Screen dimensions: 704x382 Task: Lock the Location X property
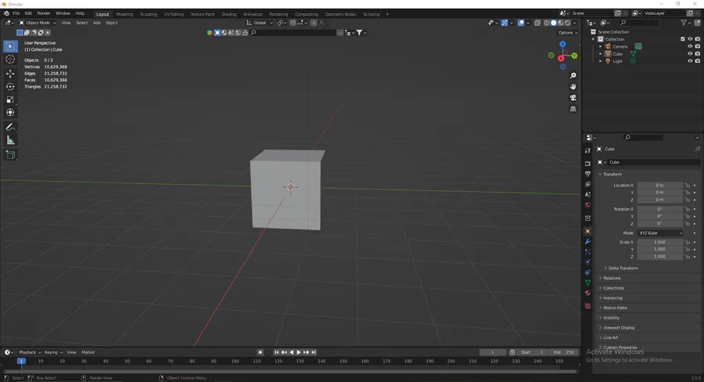pyautogui.click(x=687, y=186)
